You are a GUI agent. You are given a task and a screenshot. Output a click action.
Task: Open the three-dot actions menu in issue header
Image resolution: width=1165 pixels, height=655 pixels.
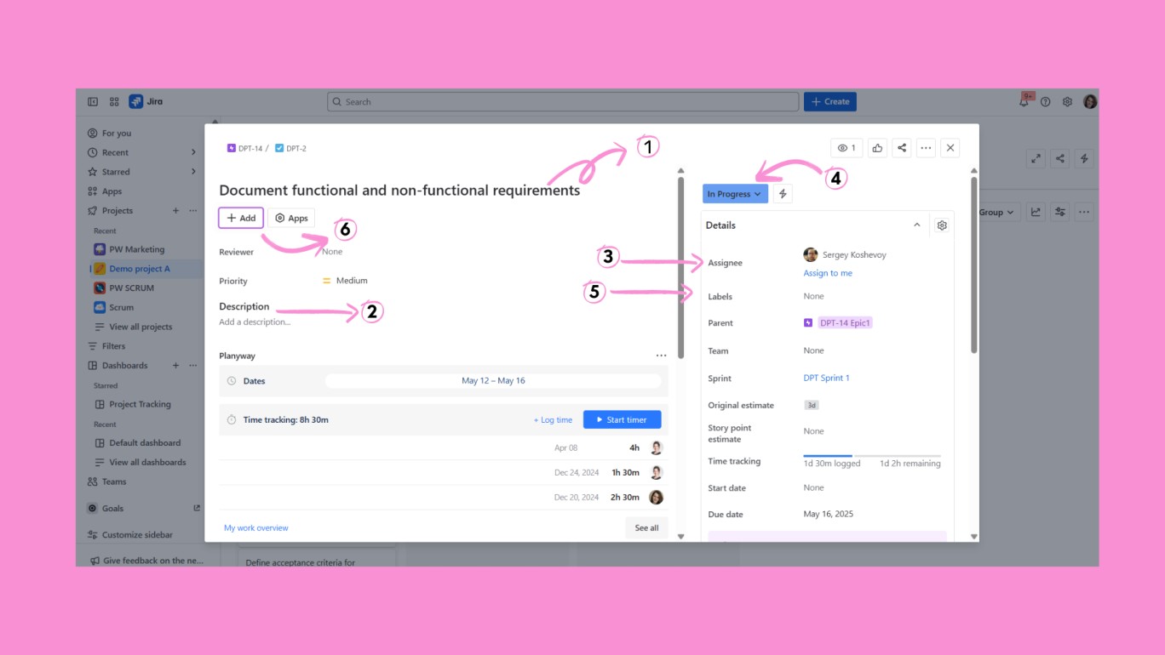point(926,148)
